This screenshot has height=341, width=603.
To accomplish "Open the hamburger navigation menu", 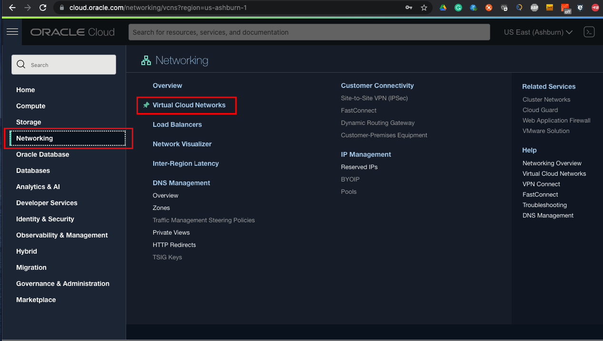I will (12, 32).
